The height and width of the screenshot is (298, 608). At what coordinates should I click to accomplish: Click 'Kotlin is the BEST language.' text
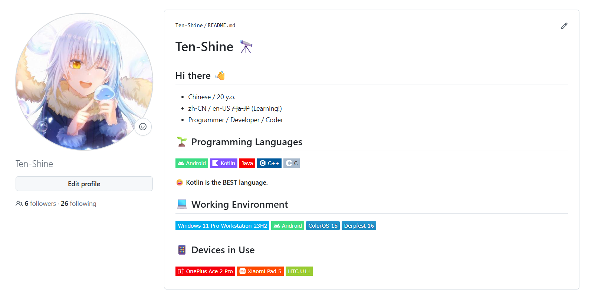(227, 183)
